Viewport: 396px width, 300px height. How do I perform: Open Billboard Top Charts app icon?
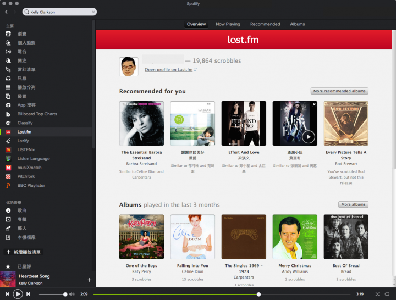tap(8, 114)
